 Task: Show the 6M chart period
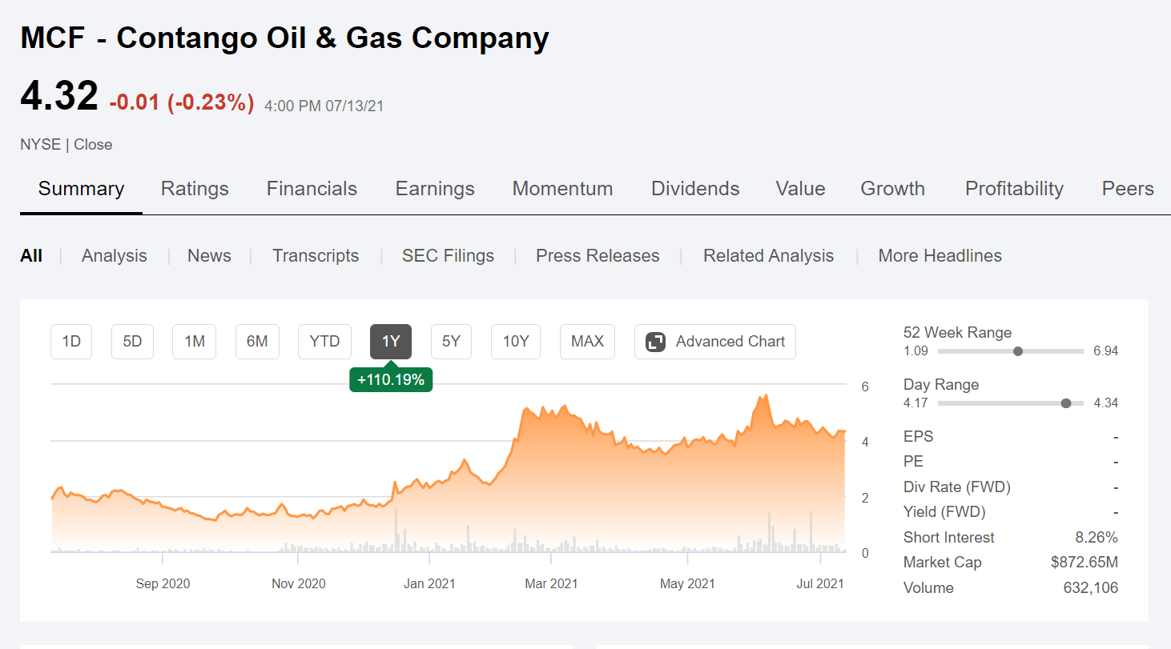[x=257, y=341]
